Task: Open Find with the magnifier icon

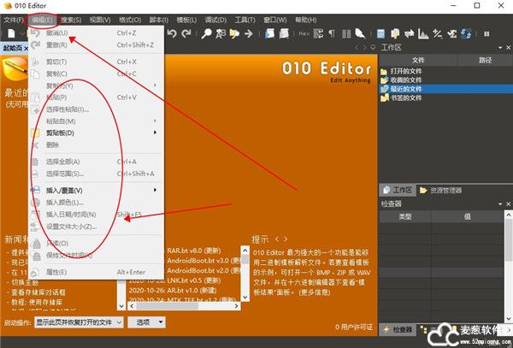Action: [x=206, y=33]
